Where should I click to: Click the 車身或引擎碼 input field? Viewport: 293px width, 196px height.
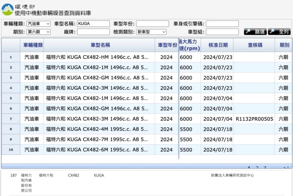click(222, 24)
